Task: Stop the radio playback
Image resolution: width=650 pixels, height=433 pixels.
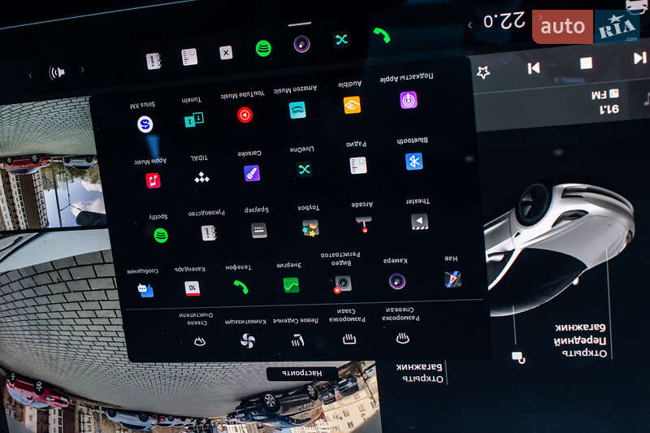Action: (586, 63)
